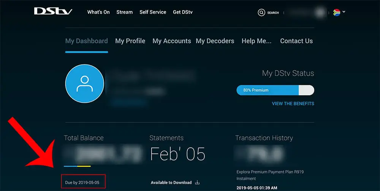Expand the country selector chevron
The image size is (380, 191).
pyautogui.click(x=344, y=12)
